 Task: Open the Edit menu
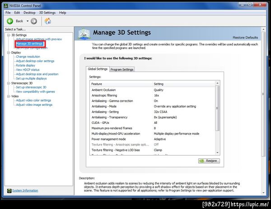coord(17,13)
